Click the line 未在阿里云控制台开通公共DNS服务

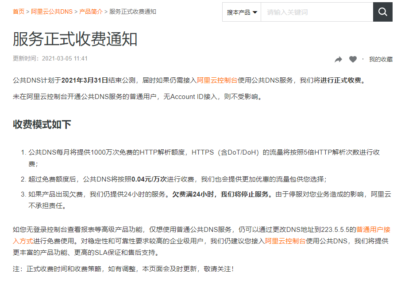coord(138,97)
